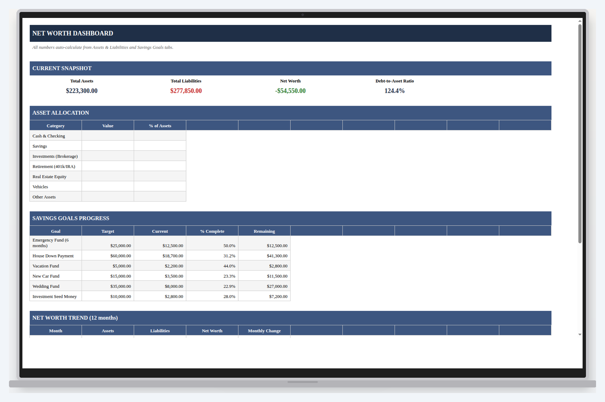Click the vertical scrollbar thumb

[x=580, y=133]
